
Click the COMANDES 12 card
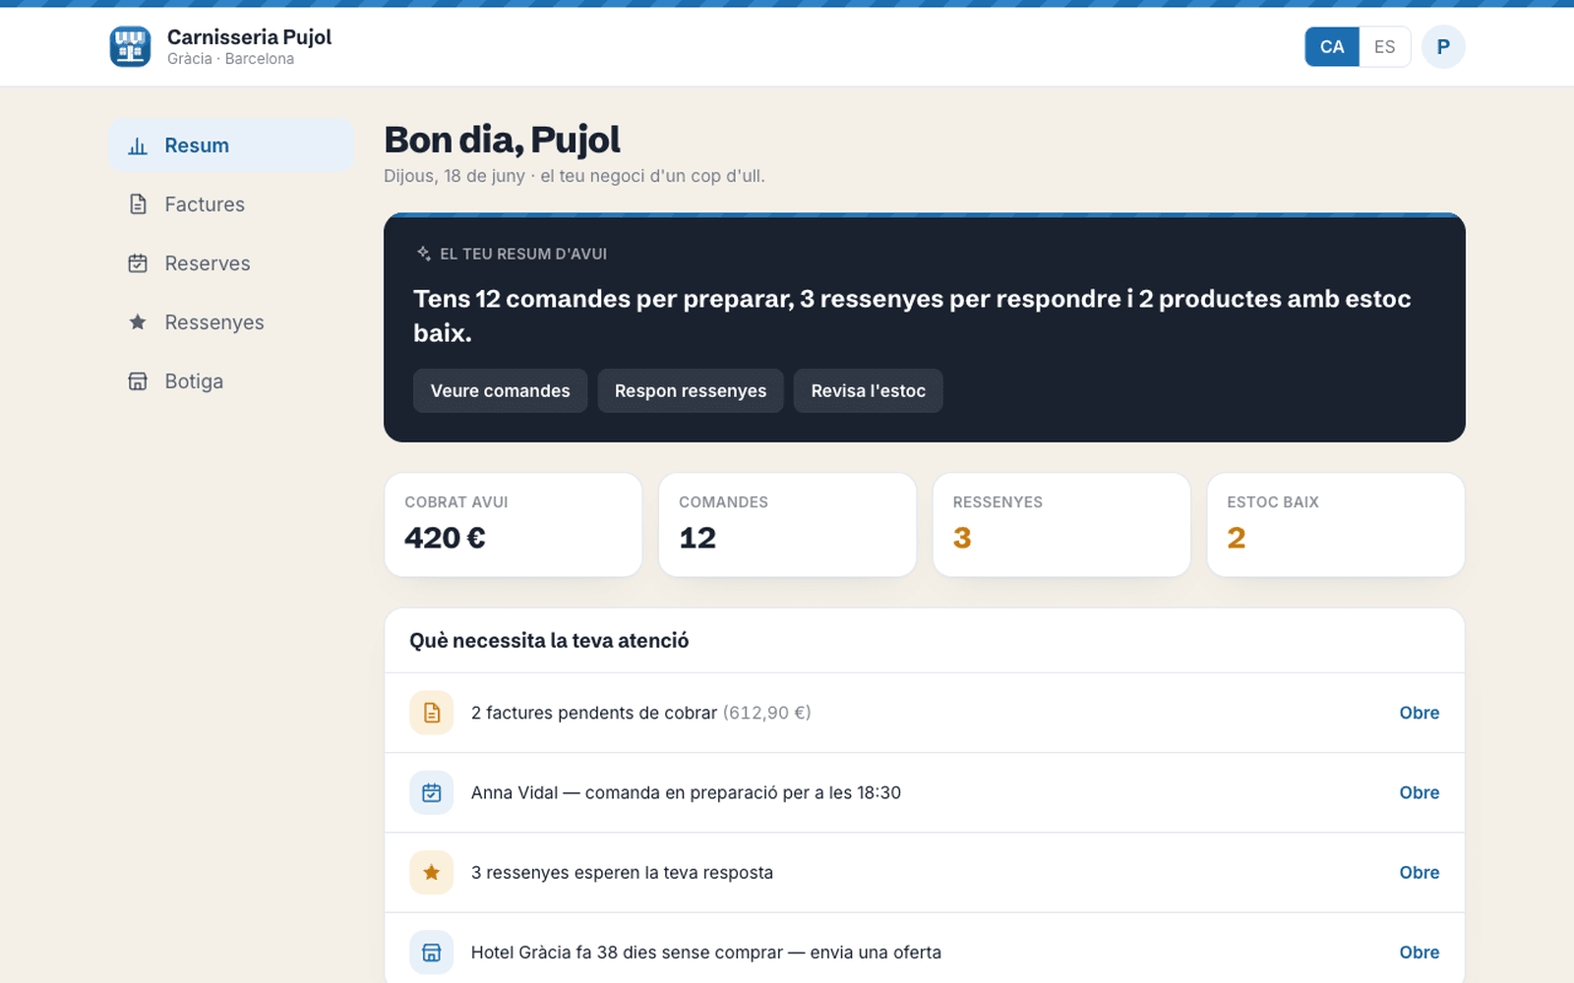[x=787, y=525]
